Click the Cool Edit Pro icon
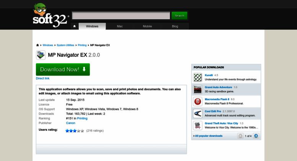The width and height of the screenshot is (297, 161). (x=198, y=113)
